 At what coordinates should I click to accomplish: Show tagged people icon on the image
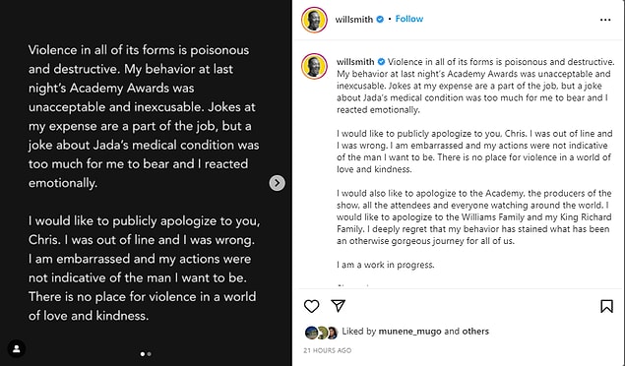17,349
